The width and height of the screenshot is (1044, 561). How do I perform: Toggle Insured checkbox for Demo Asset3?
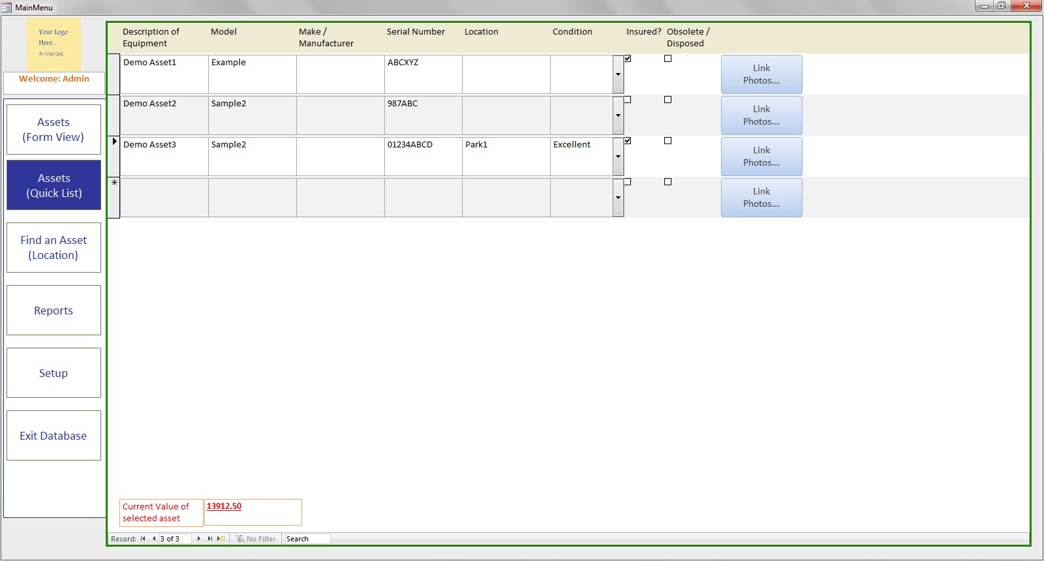[628, 141]
